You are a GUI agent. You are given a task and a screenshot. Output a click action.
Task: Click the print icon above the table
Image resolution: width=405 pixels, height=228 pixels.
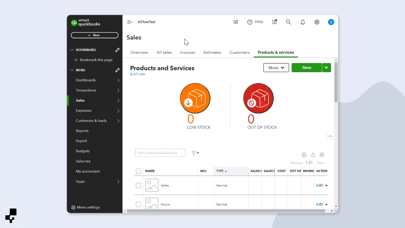coord(304,155)
